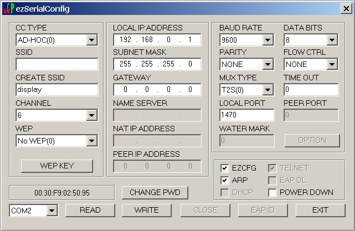Click the PEER IP ADDRESS field
The width and height of the screenshot is (355, 231).
(157, 166)
